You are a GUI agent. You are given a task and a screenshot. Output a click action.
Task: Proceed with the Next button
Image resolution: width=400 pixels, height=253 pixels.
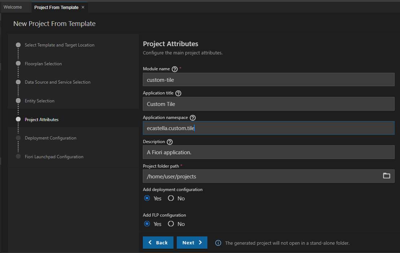(x=192, y=243)
